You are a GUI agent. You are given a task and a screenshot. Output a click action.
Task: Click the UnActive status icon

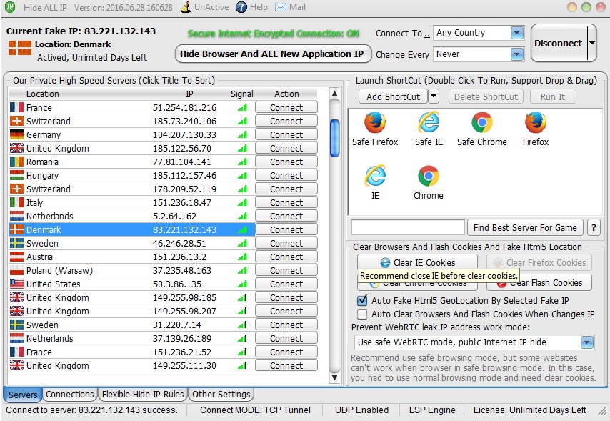[x=186, y=7]
